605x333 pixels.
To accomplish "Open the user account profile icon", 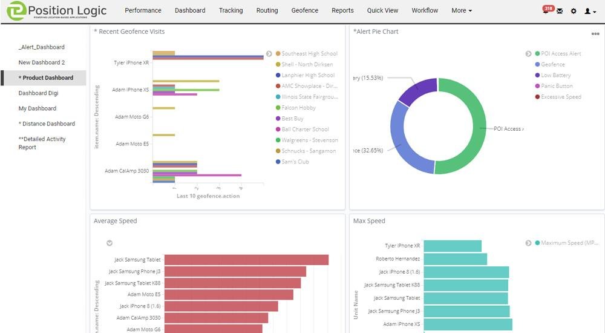I will [x=590, y=12].
